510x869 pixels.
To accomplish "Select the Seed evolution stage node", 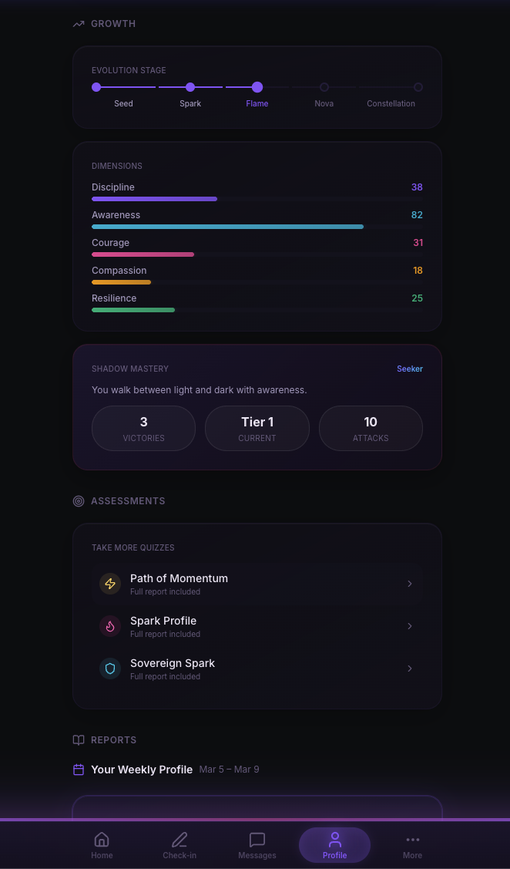I will coord(96,87).
